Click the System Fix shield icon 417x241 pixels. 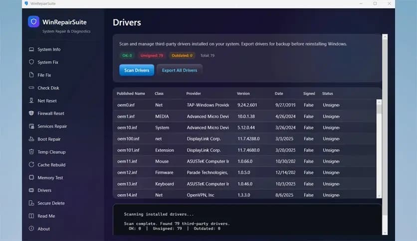pos(31,62)
